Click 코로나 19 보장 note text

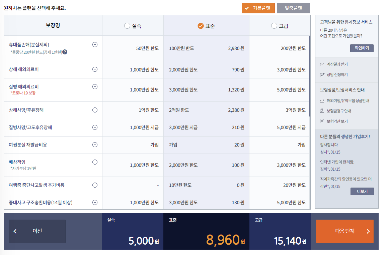[23, 93]
